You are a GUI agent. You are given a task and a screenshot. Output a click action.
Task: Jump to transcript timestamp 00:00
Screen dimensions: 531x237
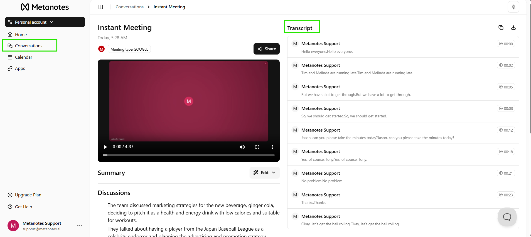[506, 44]
